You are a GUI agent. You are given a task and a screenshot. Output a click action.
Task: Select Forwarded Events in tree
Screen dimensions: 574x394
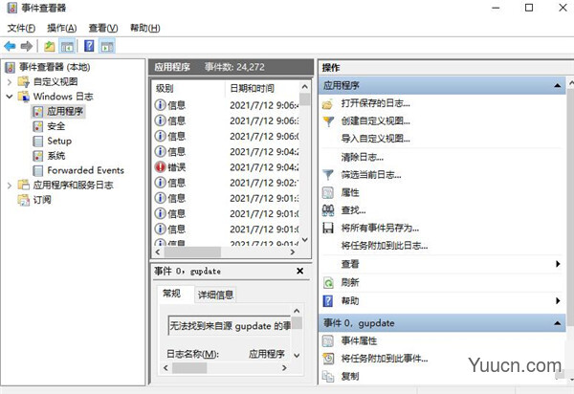click(85, 170)
